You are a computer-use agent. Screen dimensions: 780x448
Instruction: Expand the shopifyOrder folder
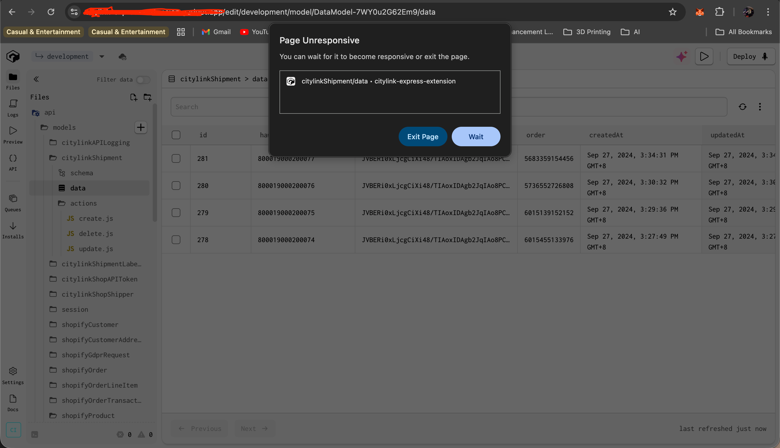point(84,370)
